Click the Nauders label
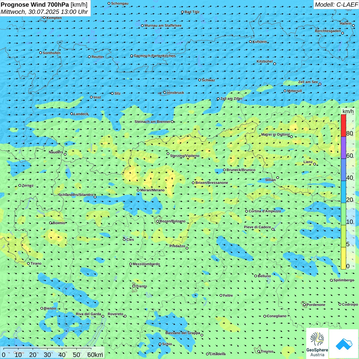 point(56,152)
